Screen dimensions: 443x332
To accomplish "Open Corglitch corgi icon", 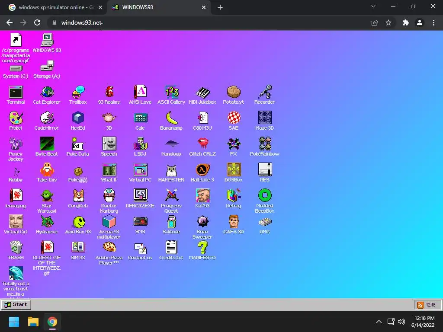I will (78, 199).
